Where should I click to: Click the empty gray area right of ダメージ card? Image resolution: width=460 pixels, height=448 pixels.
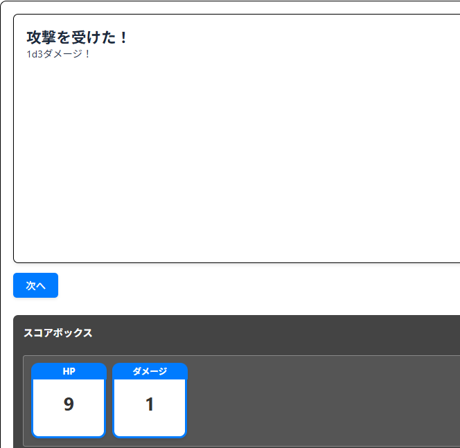[x=319, y=402]
